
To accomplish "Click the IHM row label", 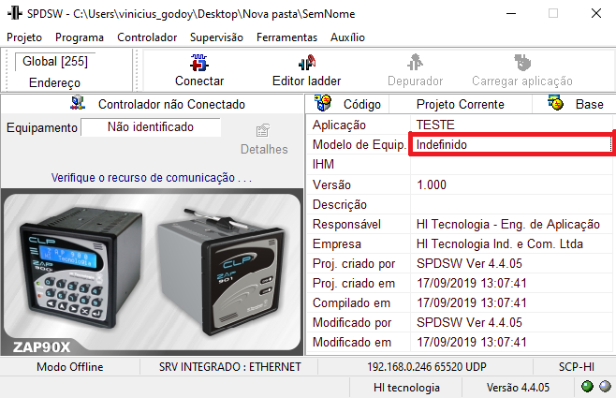I will 323,164.
